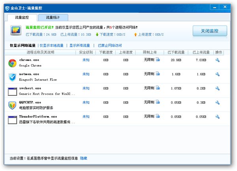Sort by 安全级别 column header
This screenshot has height=171, width=237.
86,52
